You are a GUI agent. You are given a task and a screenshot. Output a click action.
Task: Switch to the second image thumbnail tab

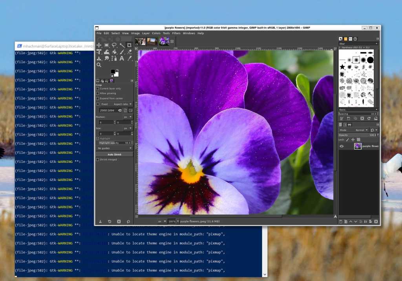pyautogui.click(x=152, y=41)
